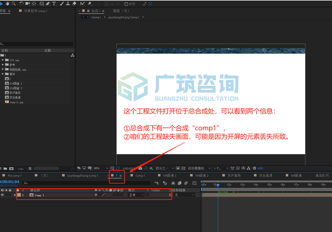Image resolution: width=332 pixels, height=232 pixels.
Task: Open the graph editor icon in timeline
Action: tap(194, 183)
